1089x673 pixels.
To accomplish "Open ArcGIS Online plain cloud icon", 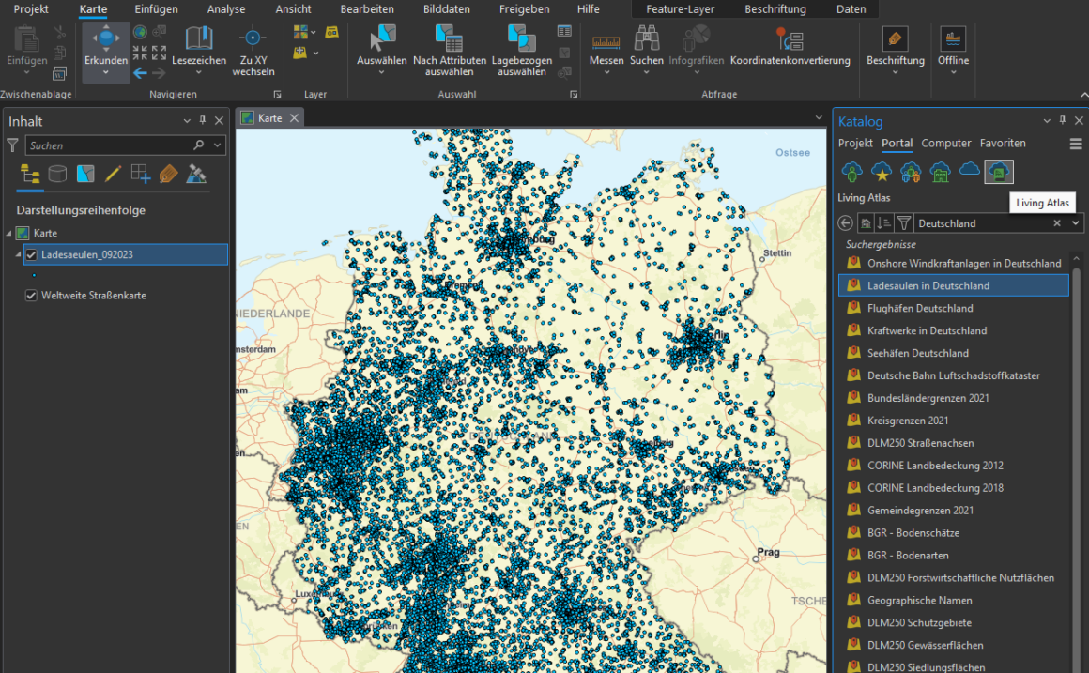I will pos(970,170).
